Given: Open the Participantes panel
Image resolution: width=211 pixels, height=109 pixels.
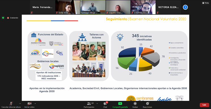Looking at the screenshot, I should click(x=89, y=105).
